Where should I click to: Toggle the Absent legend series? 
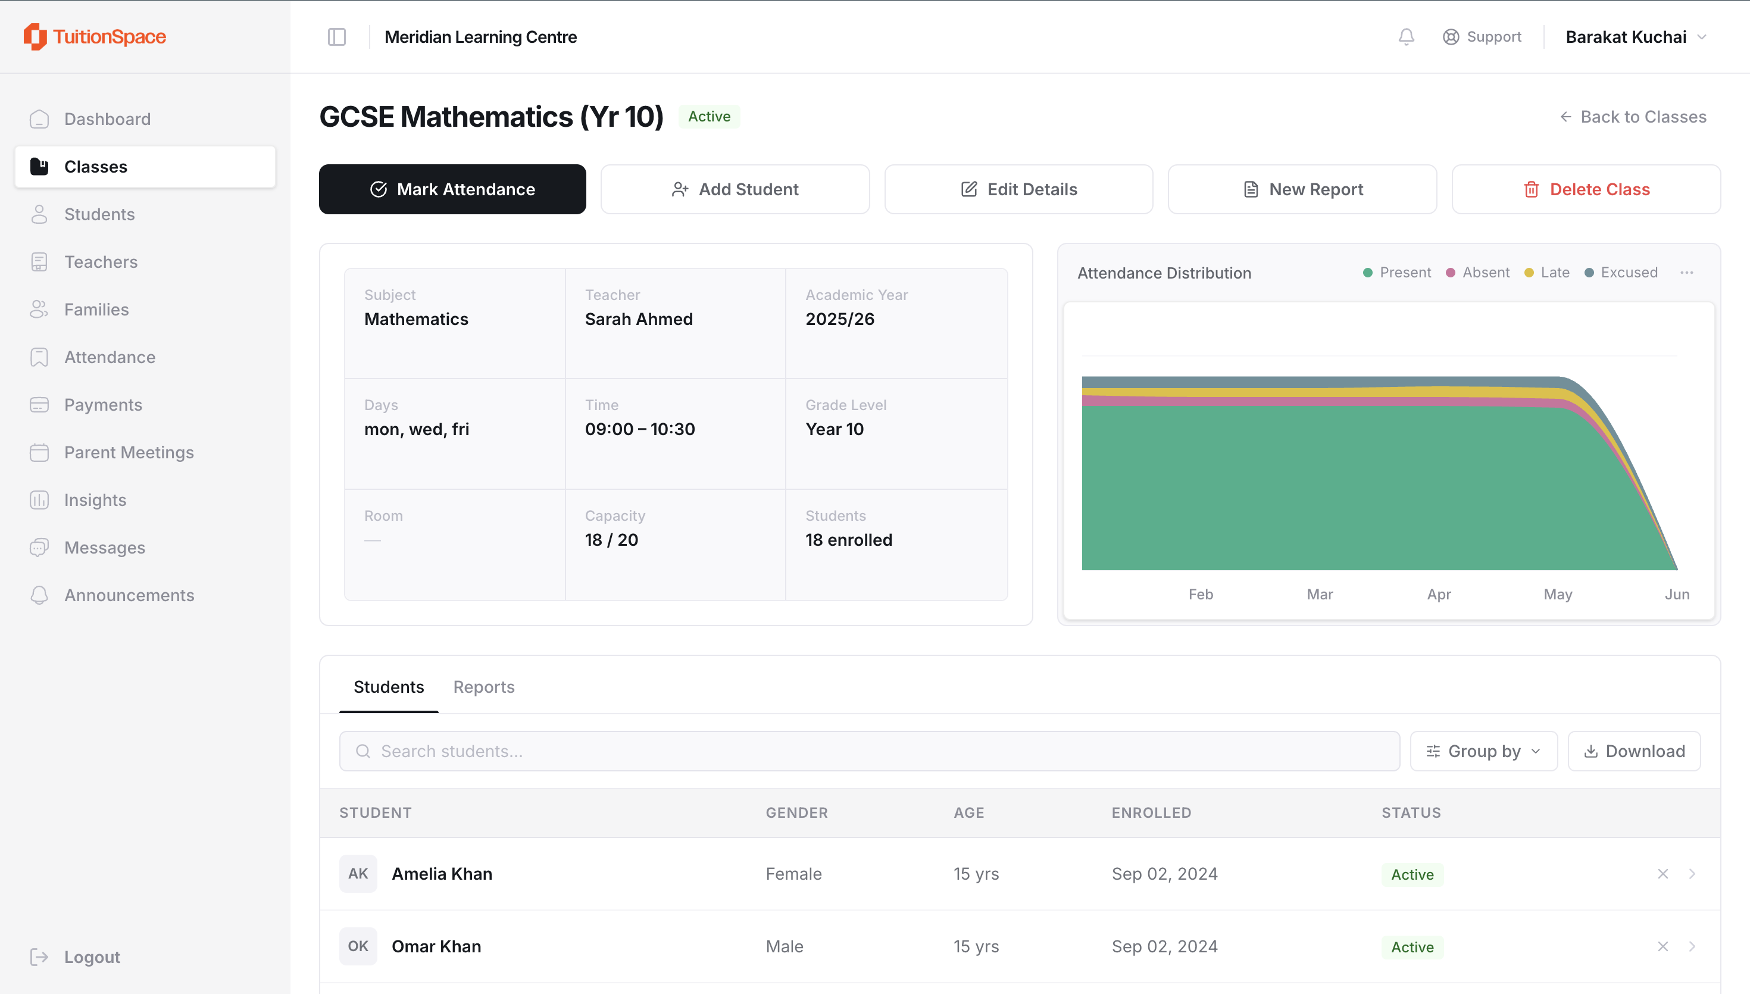(x=1477, y=273)
